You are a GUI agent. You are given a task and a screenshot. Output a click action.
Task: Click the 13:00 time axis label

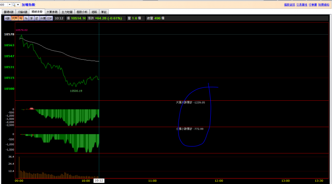click(285, 181)
